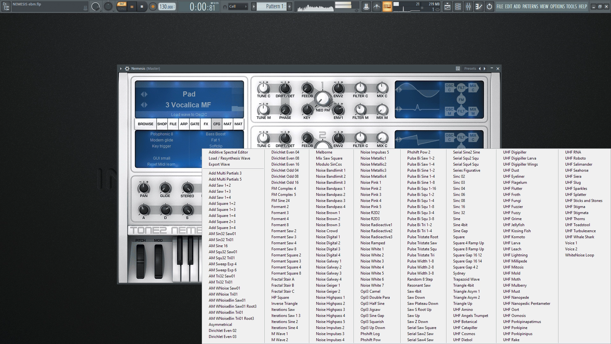Image resolution: width=611 pixels, height=344 pixels.
Task: Open the EDIT menu
Action: point(509,6)
